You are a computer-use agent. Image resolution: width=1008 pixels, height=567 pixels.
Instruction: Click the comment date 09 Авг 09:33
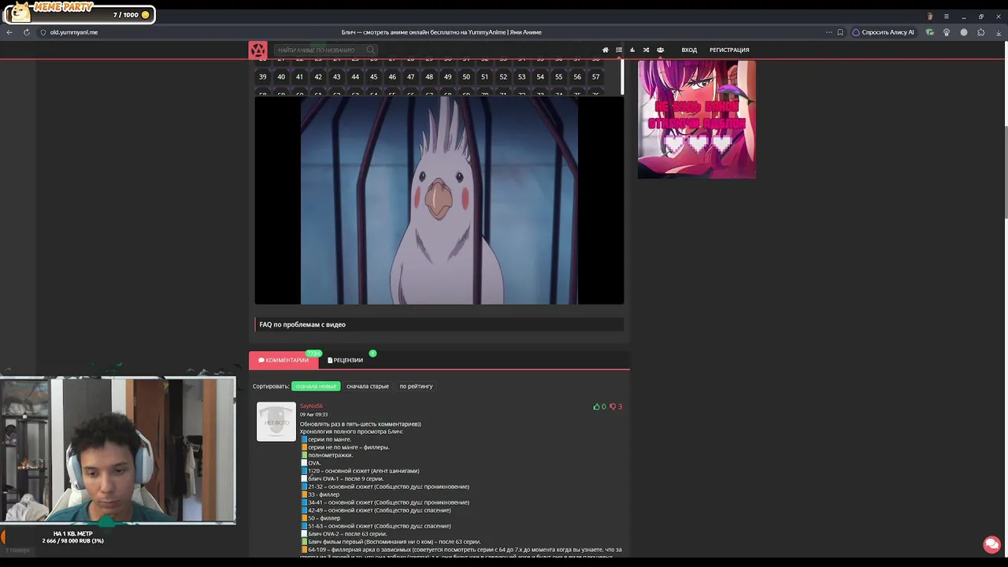tap(313, 414)
